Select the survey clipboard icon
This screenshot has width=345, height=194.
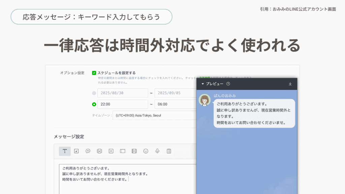(169, 151)
